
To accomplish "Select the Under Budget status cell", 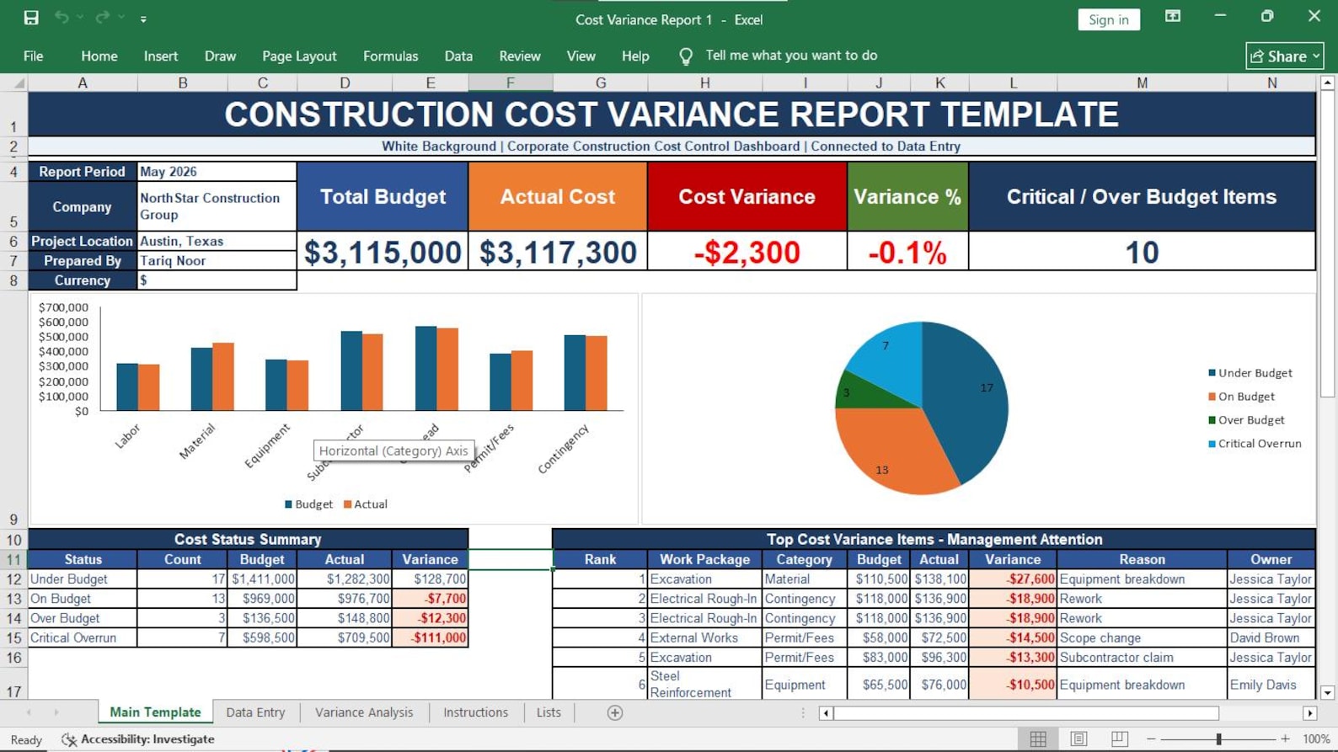I will (x=83, y=579).
